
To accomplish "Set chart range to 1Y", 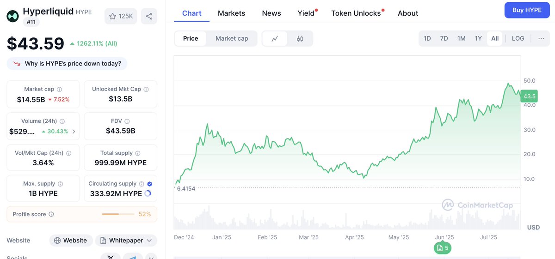I will pyautogui.click(x=478, y=39).
